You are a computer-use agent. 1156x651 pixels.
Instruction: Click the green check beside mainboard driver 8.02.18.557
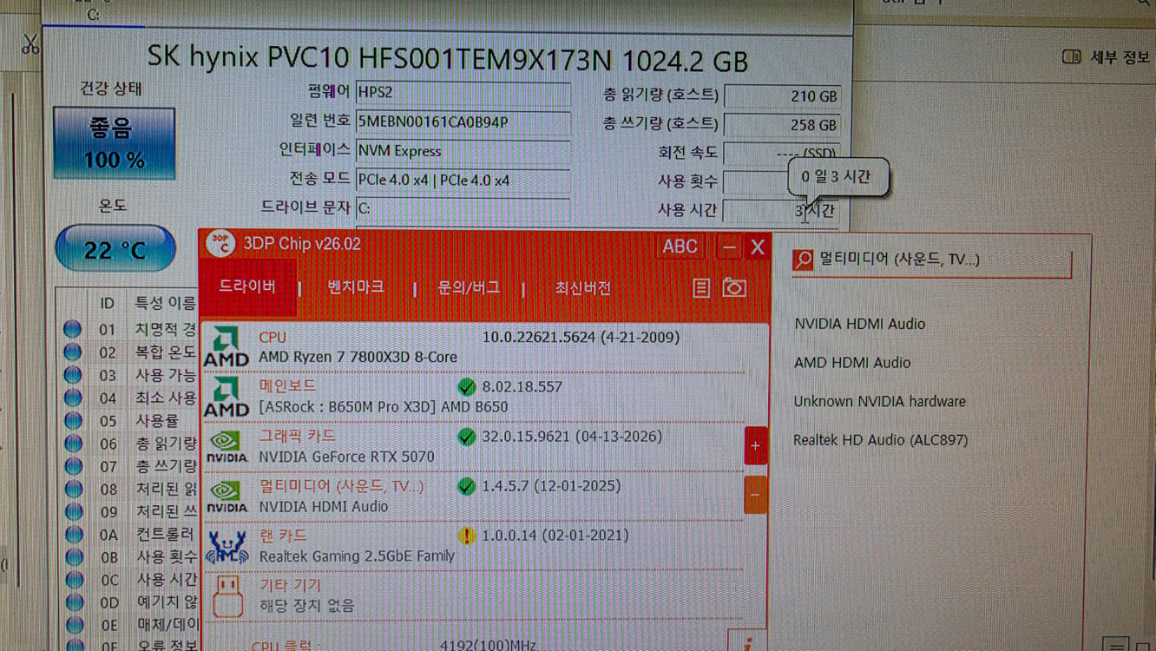tap(469, 385)
